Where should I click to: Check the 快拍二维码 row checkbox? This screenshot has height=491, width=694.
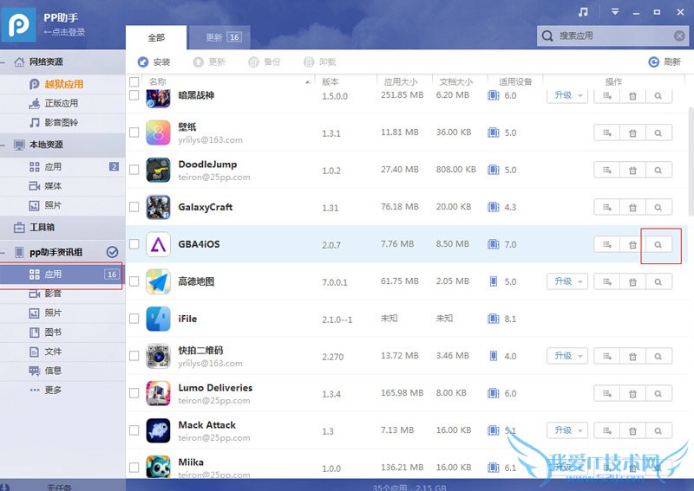click(134, 356)
